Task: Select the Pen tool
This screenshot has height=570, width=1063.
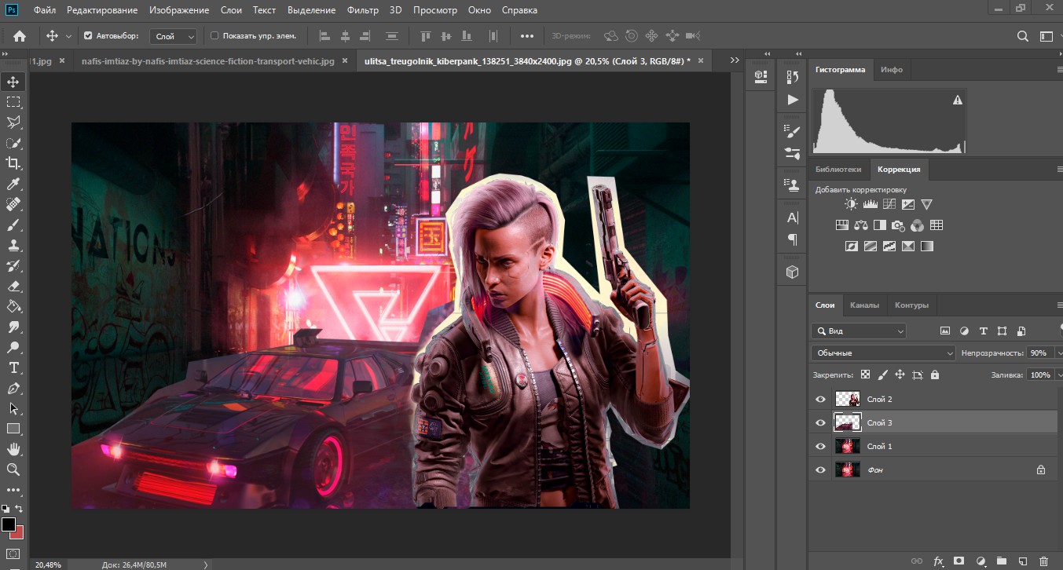Action: (x=13, y=388)
